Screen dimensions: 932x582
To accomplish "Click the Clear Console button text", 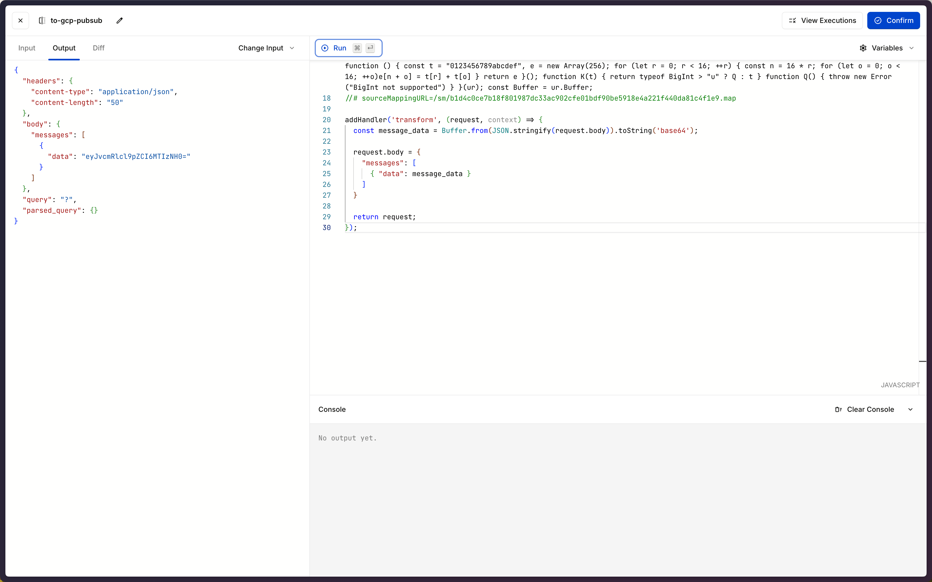I will click(x=870, y=410).
